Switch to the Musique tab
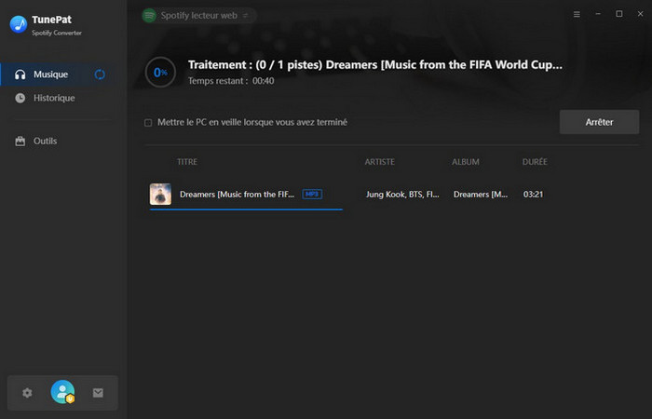The height and width of the screenshot is (419, 652). [50, 74]
